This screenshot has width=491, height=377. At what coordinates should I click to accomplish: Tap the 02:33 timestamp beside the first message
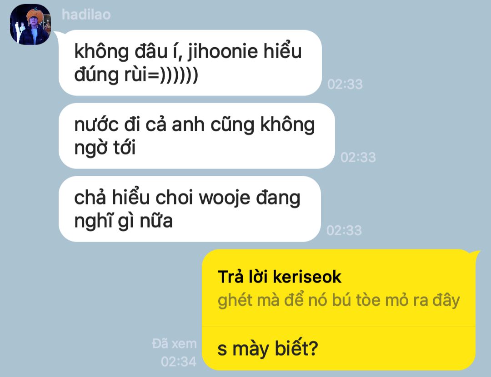point(345,84)
